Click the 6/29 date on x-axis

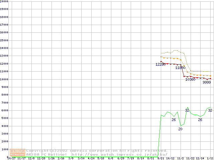[x=121, y=158]
